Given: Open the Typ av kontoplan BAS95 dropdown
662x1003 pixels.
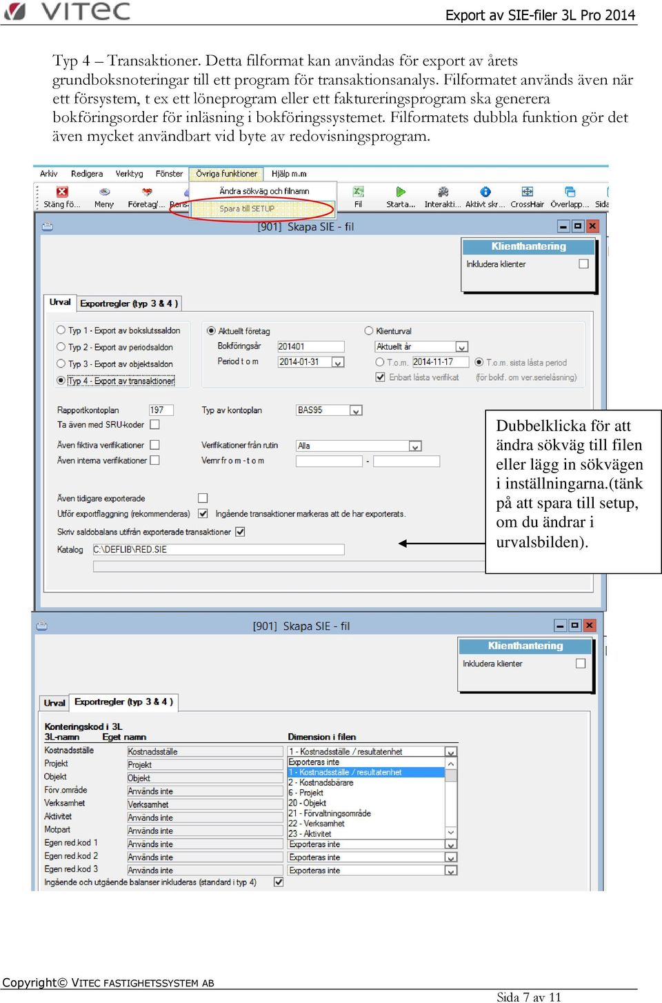Looking at the screenshot, I should 356,410.
